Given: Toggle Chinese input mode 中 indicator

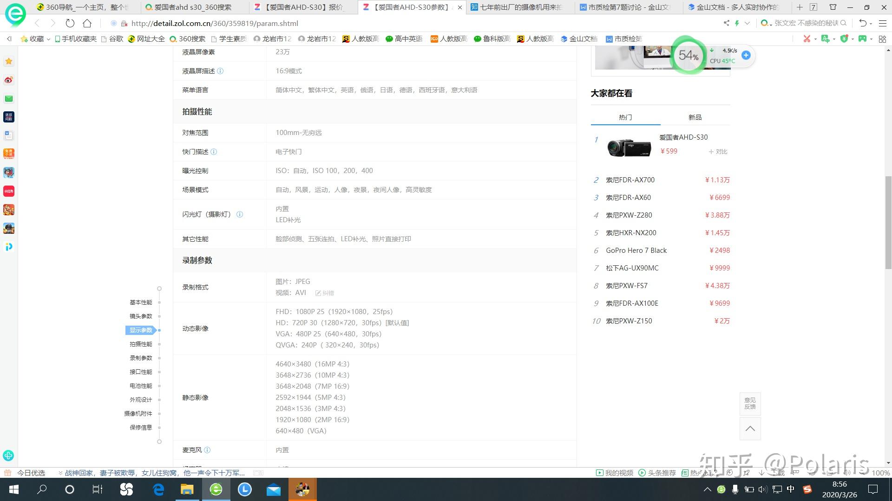Looking at the screenshot, I should click(x=791, y=489).
